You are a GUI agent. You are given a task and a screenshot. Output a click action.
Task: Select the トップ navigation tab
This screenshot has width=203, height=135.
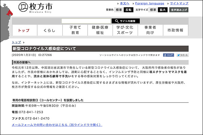(24, 30)
